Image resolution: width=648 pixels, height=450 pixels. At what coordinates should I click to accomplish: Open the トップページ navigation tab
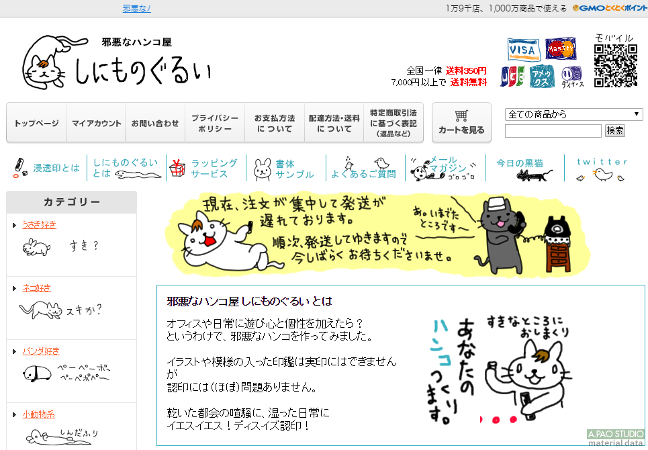coord(36,123)
